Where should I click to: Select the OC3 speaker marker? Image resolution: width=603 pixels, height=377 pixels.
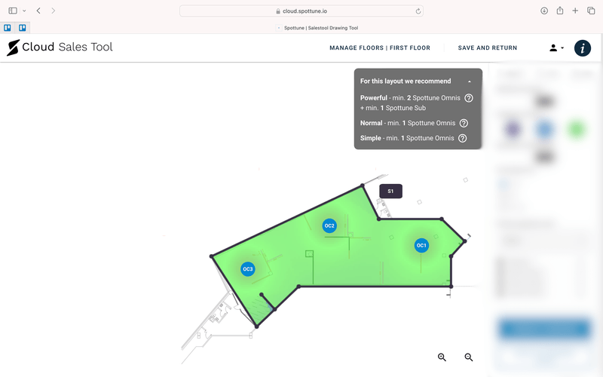pyautogui.click(x=248, y=269)
